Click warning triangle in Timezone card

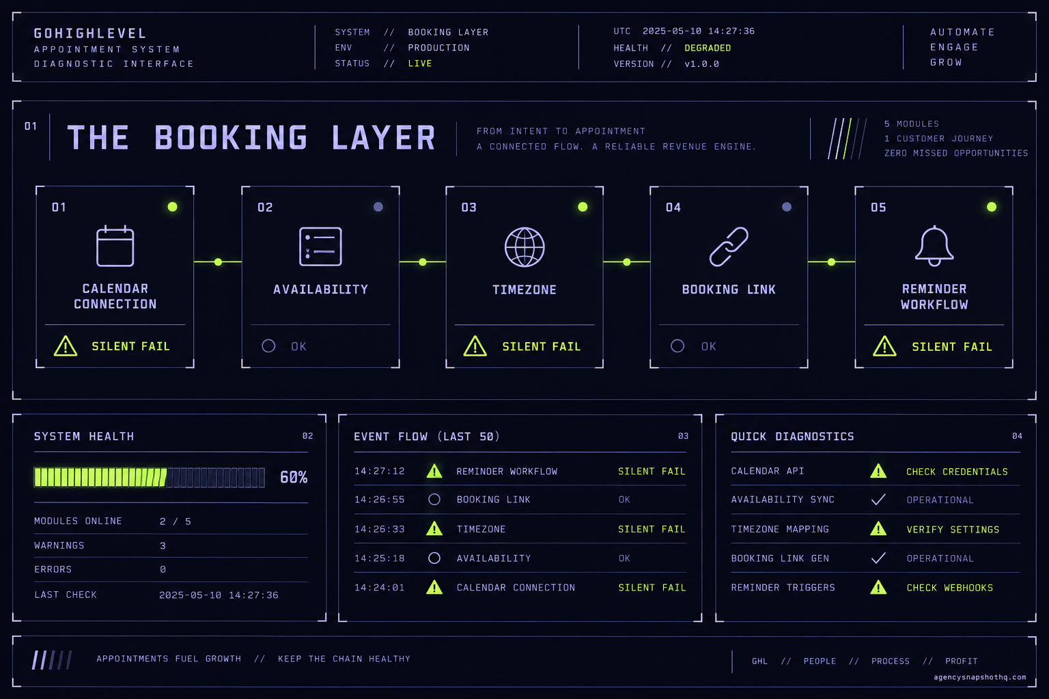pos(475,346)
